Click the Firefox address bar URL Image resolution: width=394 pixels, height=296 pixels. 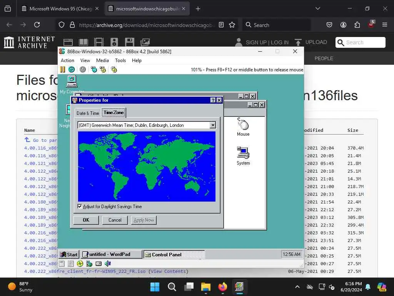tap(147, 25)
